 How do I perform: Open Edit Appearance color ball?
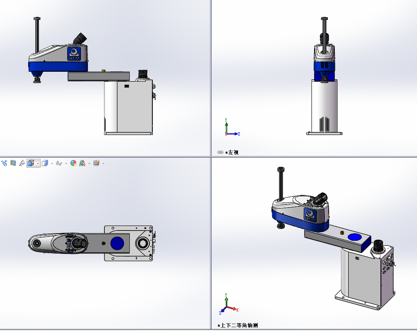pos(73,163)
